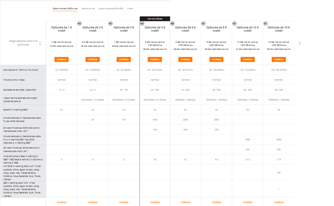Viewport: 334px width, 206px height.
Task: Click the network badge on the 3 € option
Action: pos(79,23)
